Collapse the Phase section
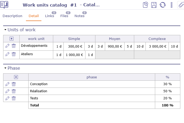The height and width of the screenshot is (123, 184). pyautogui.click(x=5, y=68)
